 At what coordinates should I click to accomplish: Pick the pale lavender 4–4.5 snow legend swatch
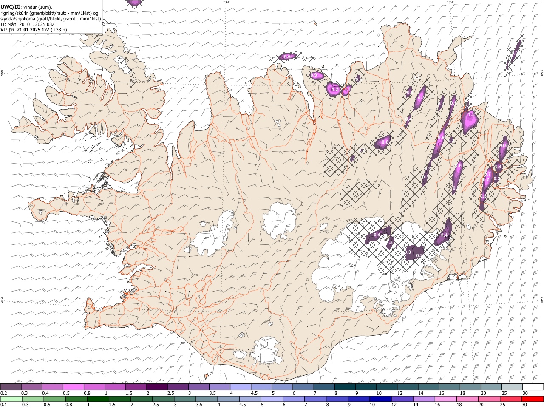[x=240, y=387]
